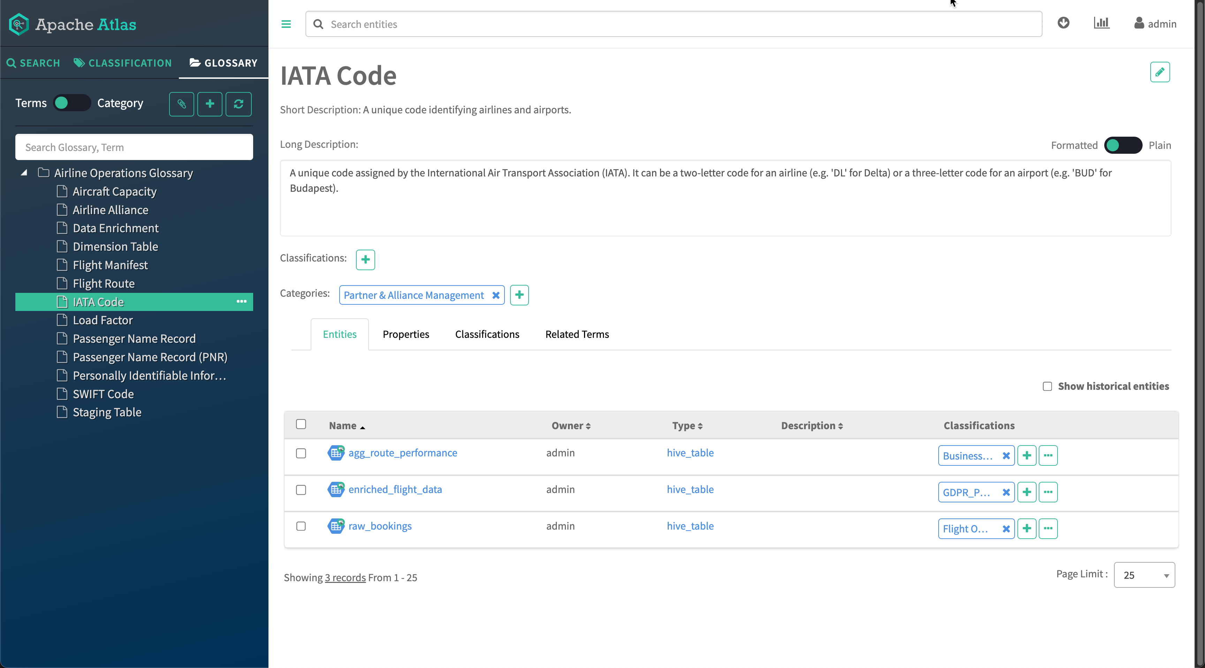Click the plus icon next to Classifications label
The image size is (1205, 668).
point(365,260)
